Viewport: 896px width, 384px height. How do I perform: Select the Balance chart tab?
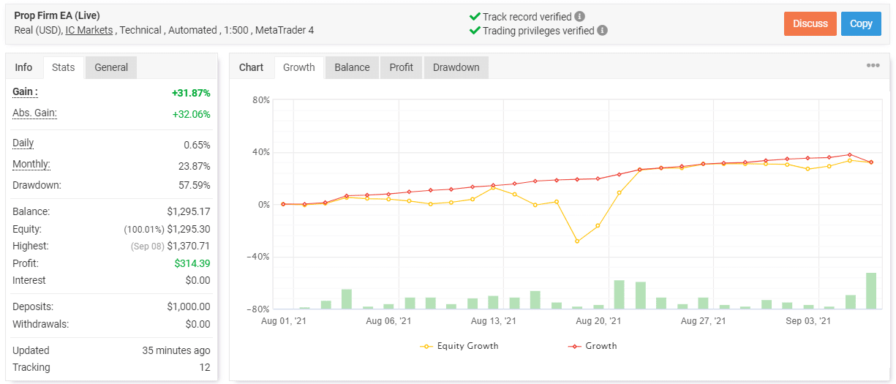pyautogui.click(x=352, y=67)
